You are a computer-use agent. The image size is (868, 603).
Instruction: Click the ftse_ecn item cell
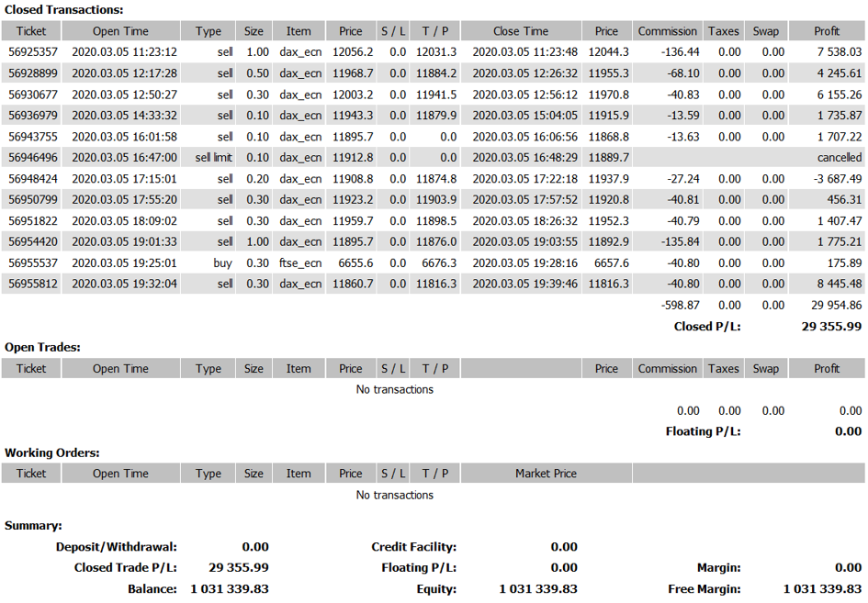pos(300,262)
